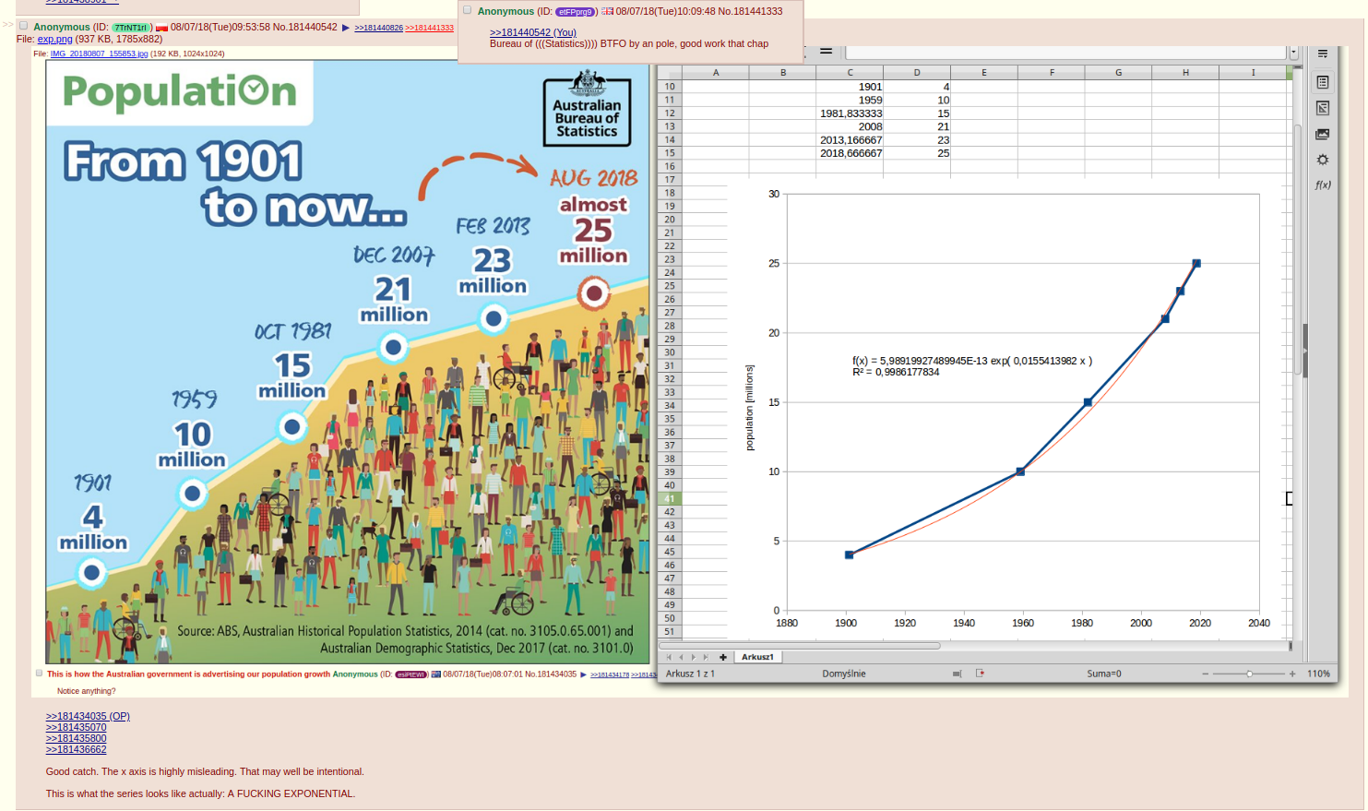Image resolution: width=1368 pixels, height=811 pixels.
Task: Open the sidebar settings menu icon
Action: point(1323,54)
